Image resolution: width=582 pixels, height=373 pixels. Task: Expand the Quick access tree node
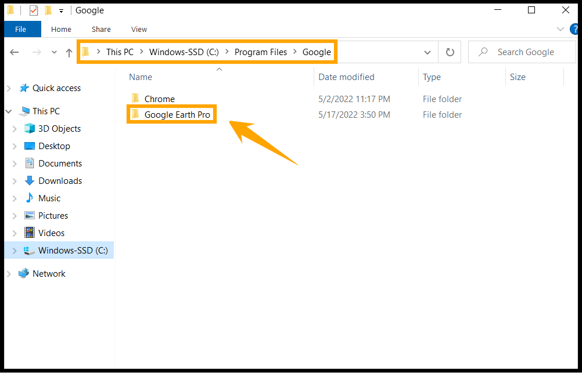click(x=9, y=88)
